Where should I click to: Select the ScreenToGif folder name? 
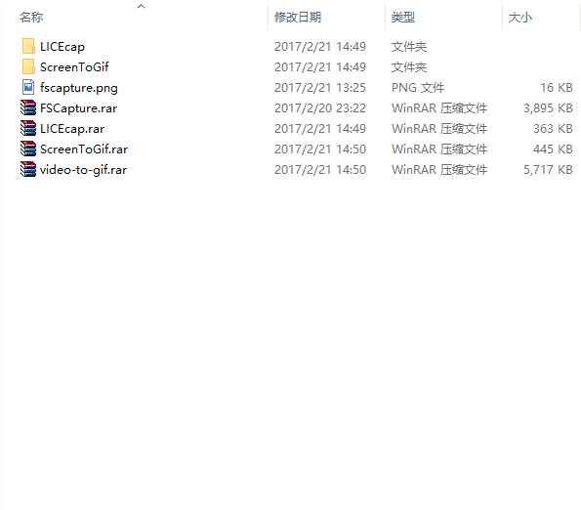coord(74,67)
